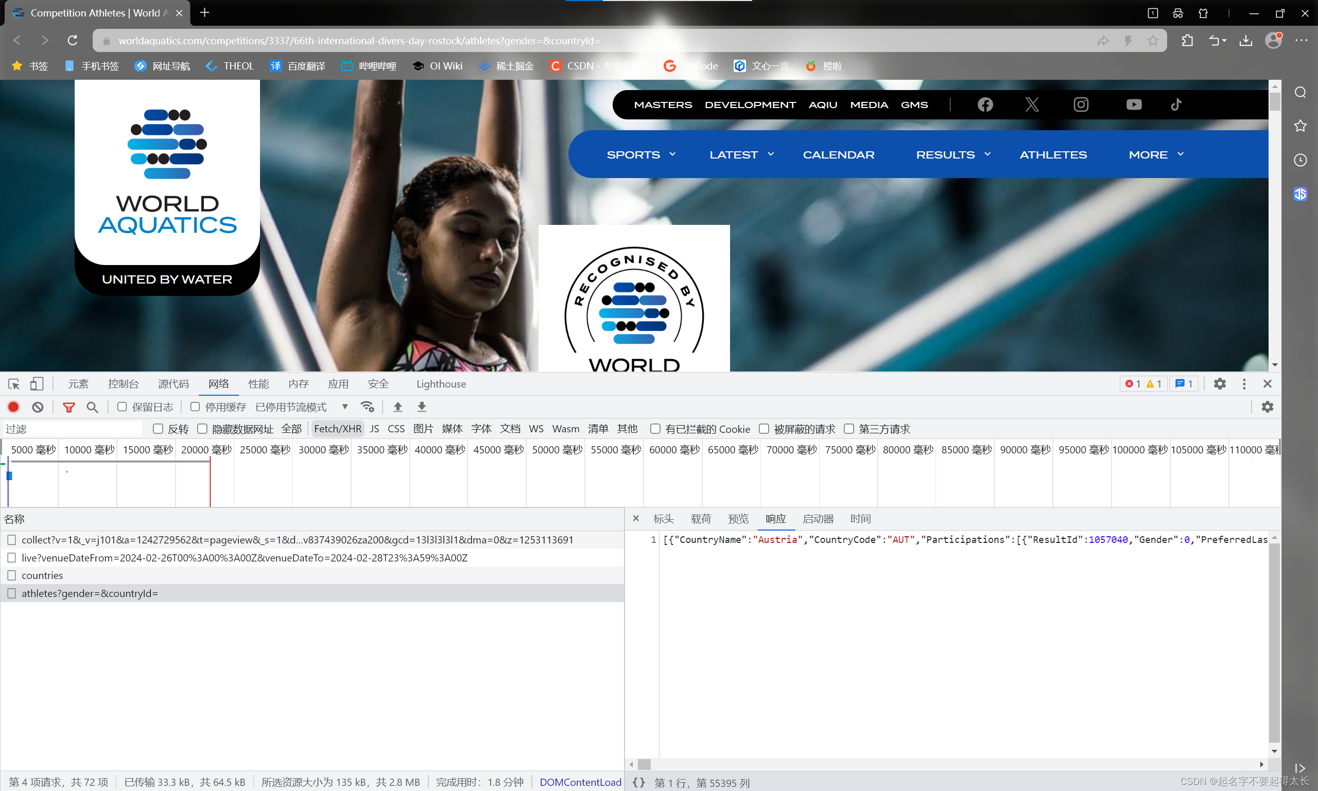Clear the network log

(37, 407)
